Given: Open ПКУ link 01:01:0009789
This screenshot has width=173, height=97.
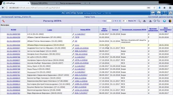Looking at the screenshot, I should [14, 34].
